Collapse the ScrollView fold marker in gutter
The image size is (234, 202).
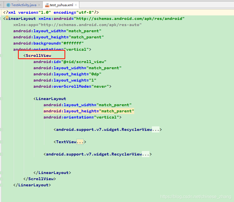point(1,55)
